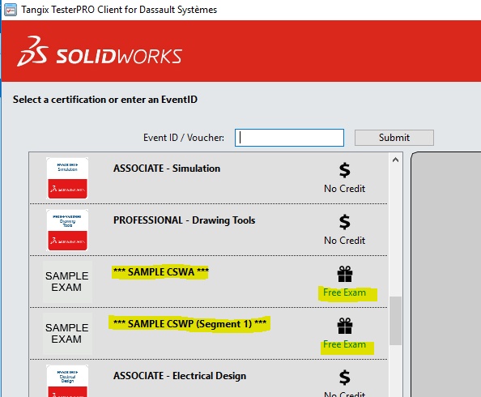The height and width of the screenshot is (397, 481).
Task: Select ASSOCIATE - Electrical Design certification
Action: point(180,376)
